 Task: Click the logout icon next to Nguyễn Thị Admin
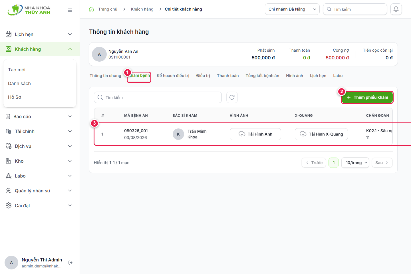point(70,263)
